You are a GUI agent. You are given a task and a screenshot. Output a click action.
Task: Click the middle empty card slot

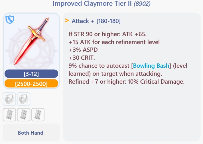click(x=23, y=114)
